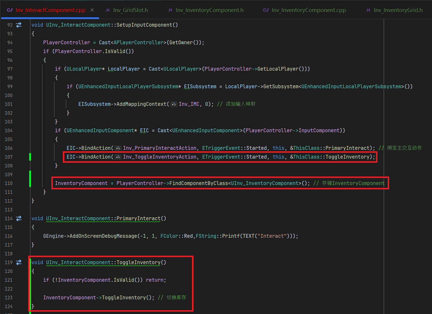Click the navigate-to-declaration gutter icon on line 114
Image resolution: width=432 pixels, height=314 pixels.
click(x=19, y=218)
